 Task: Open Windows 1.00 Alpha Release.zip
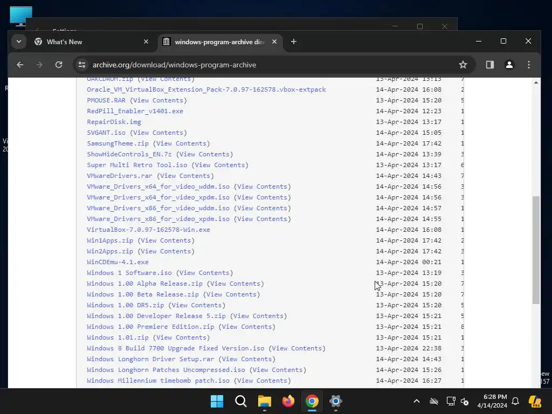(x=144, y=284)
